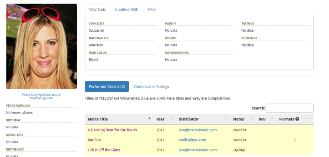Click the BIRTHPLACE label
Screen dimensions: 329x157
click(x=15, y=150)
